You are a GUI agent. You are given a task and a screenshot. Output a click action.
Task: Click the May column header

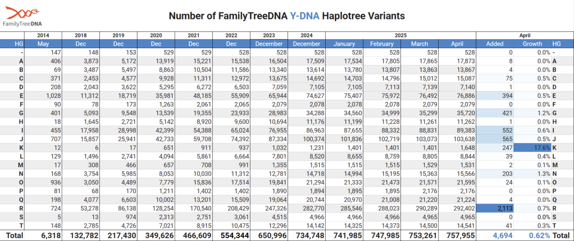coord(43,43)
